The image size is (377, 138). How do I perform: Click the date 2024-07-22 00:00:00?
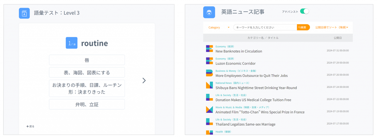click(x=338, y=99)
